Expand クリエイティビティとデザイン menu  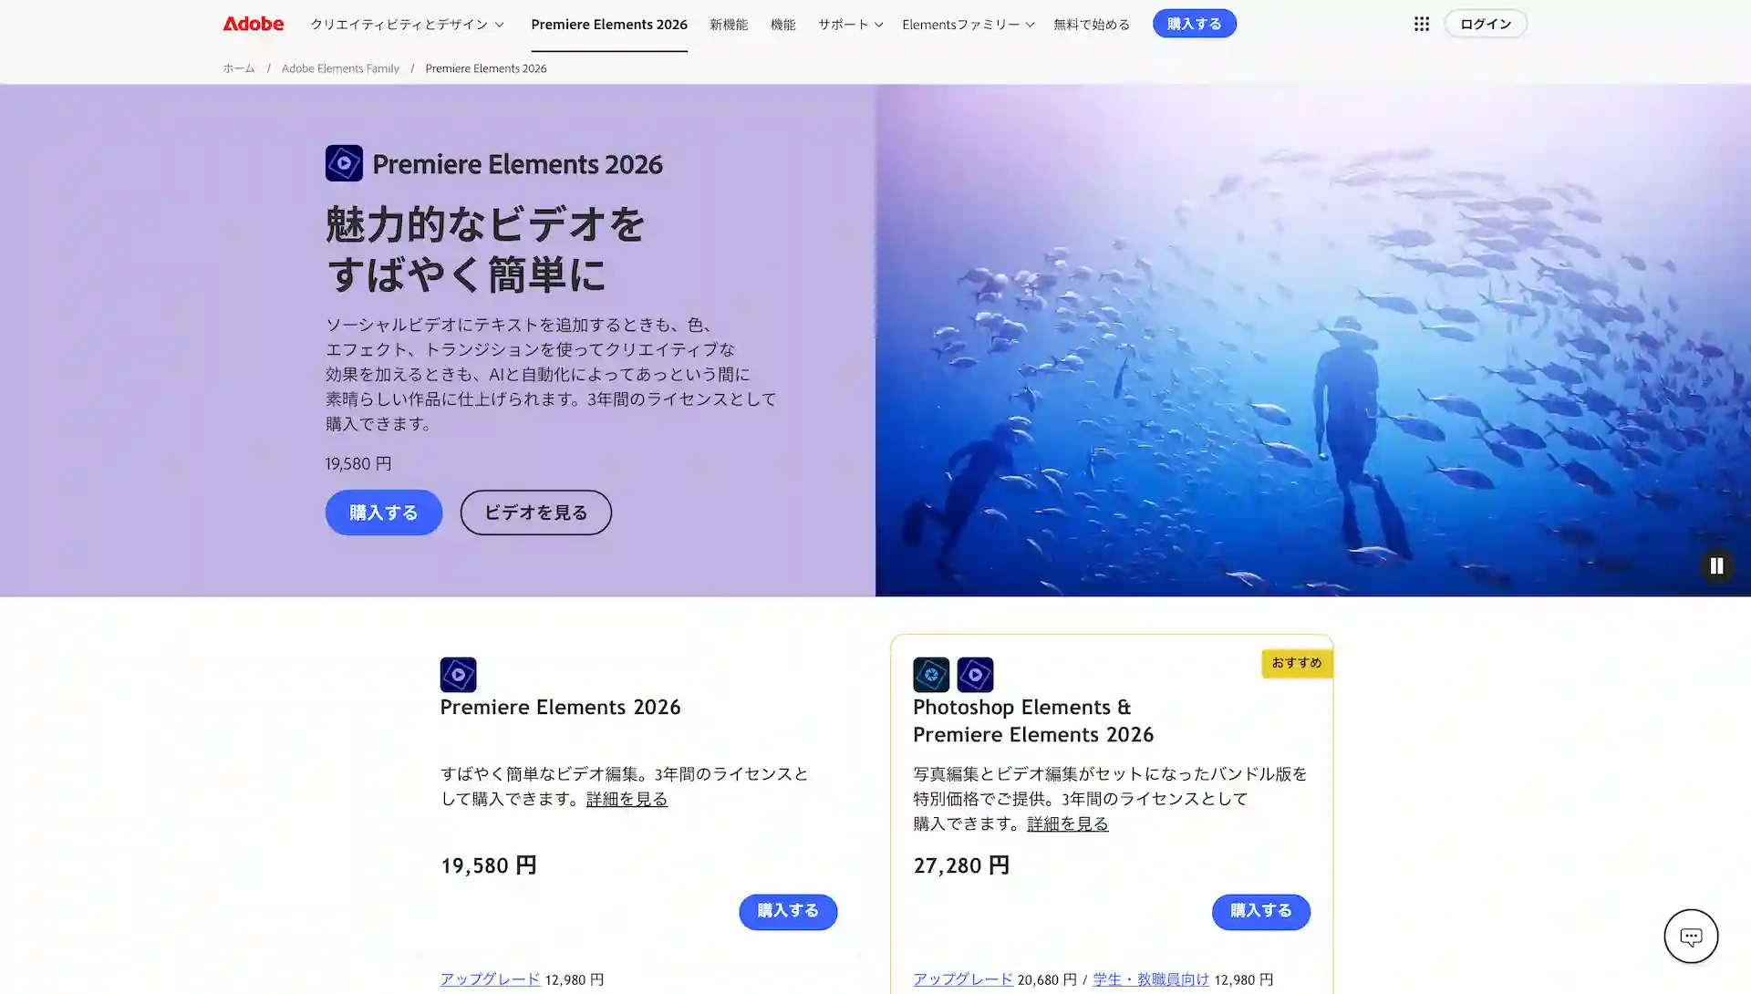[x=407, y=25]
